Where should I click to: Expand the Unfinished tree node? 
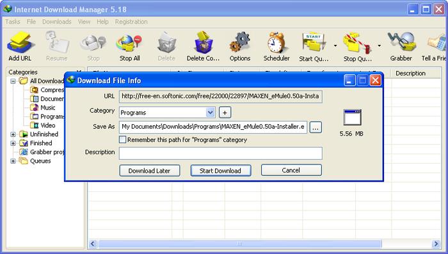(13, 134)
